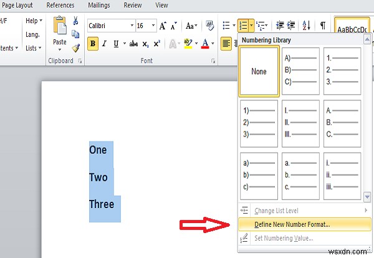Click the word Two in document
This screenshot has height=258, width=374.
[x=98, y=178]
